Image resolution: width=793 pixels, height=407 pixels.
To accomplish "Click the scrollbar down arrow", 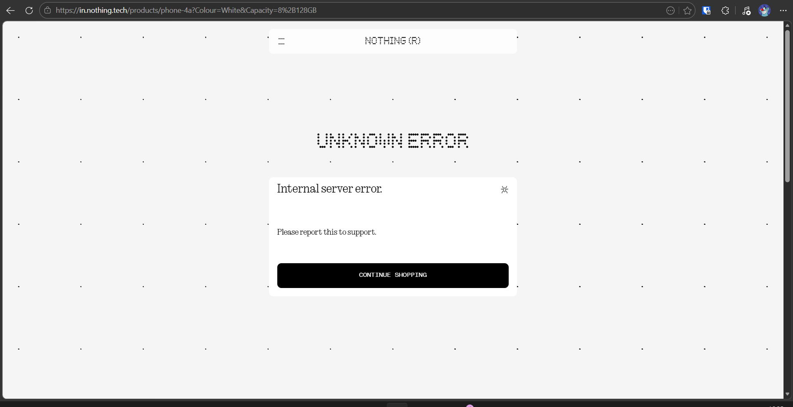I will point(787,394).
